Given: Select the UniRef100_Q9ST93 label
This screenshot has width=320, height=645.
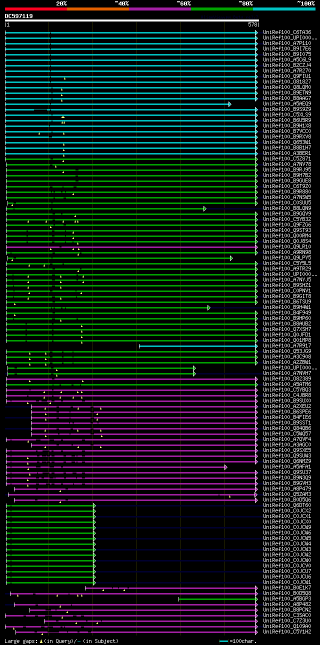Looking at the screenshot, I should coord(287,230).
